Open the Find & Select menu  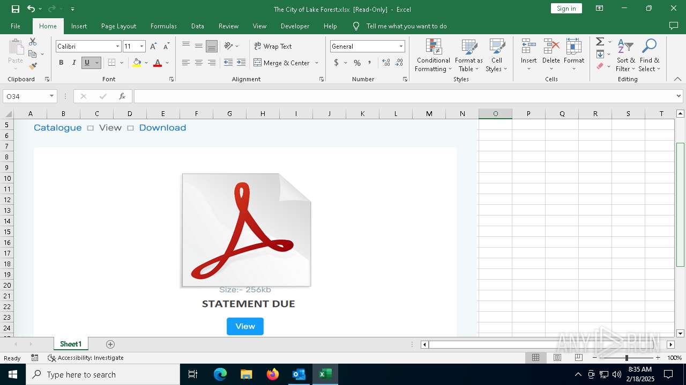click(649, 56)
